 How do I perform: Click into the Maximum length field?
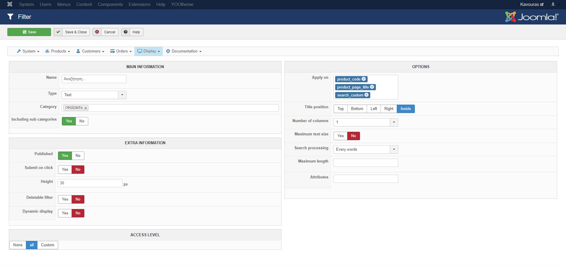point(366,163)
